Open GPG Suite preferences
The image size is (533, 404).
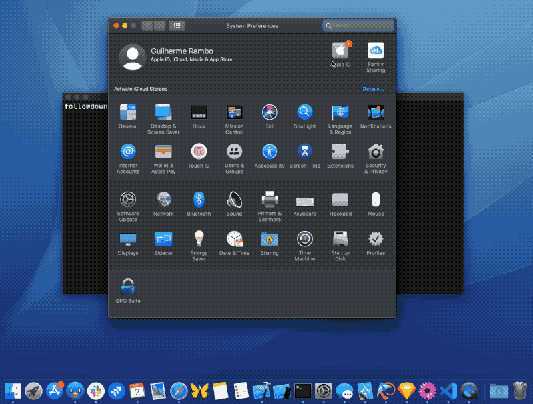click(128, 287)
